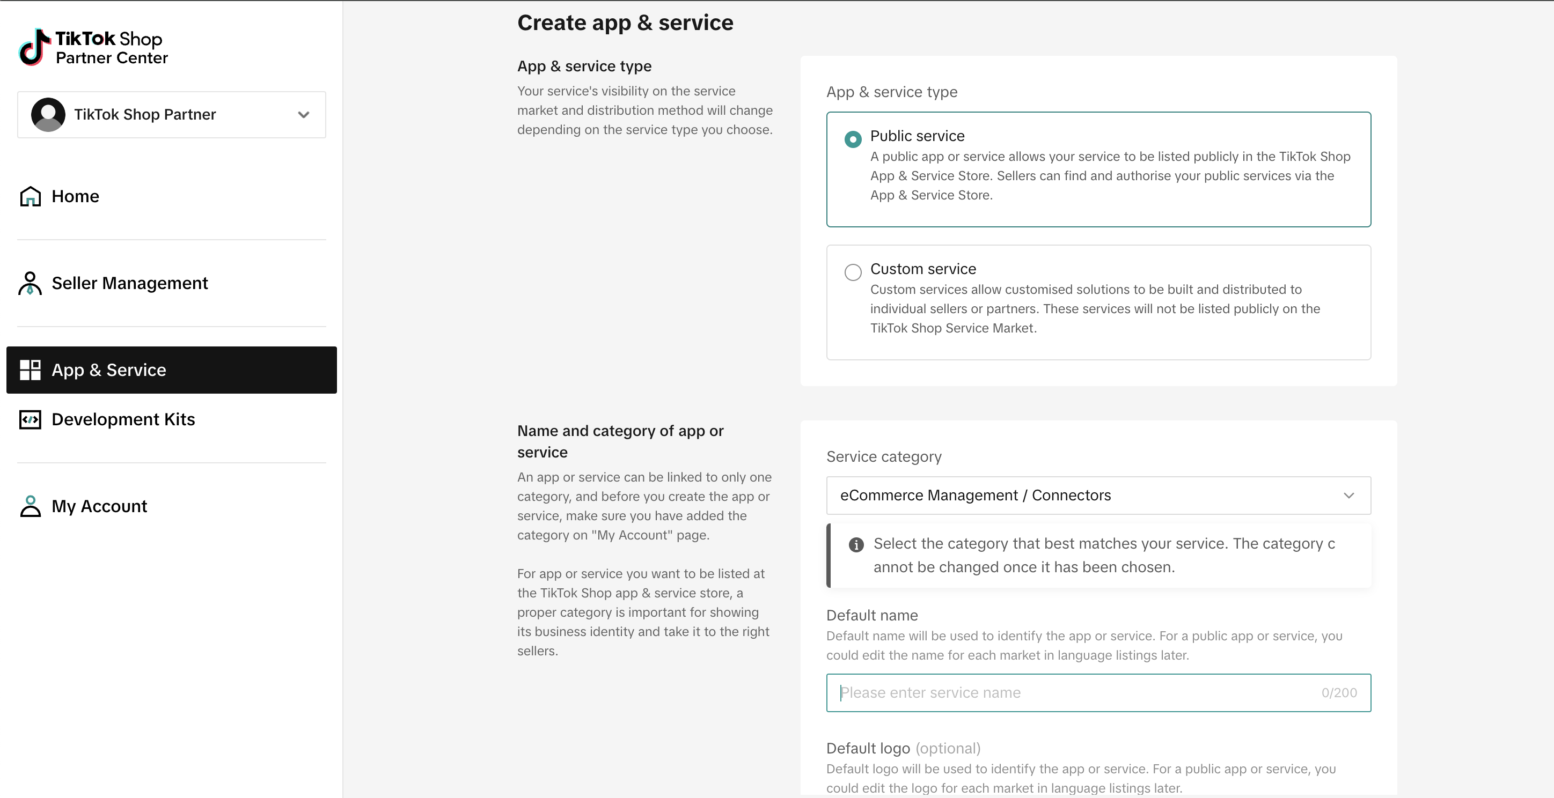Click the App & Service grid icon
The width and height of the screenshot is (1554, 798).
click(x=30, y=370)
